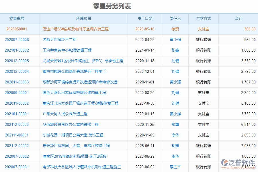The height and width of the screenshot is (172, 258).
Task: Open the 龙湖天街城1区设计采购施工总承包工程 project
Action: coord(84,61)
